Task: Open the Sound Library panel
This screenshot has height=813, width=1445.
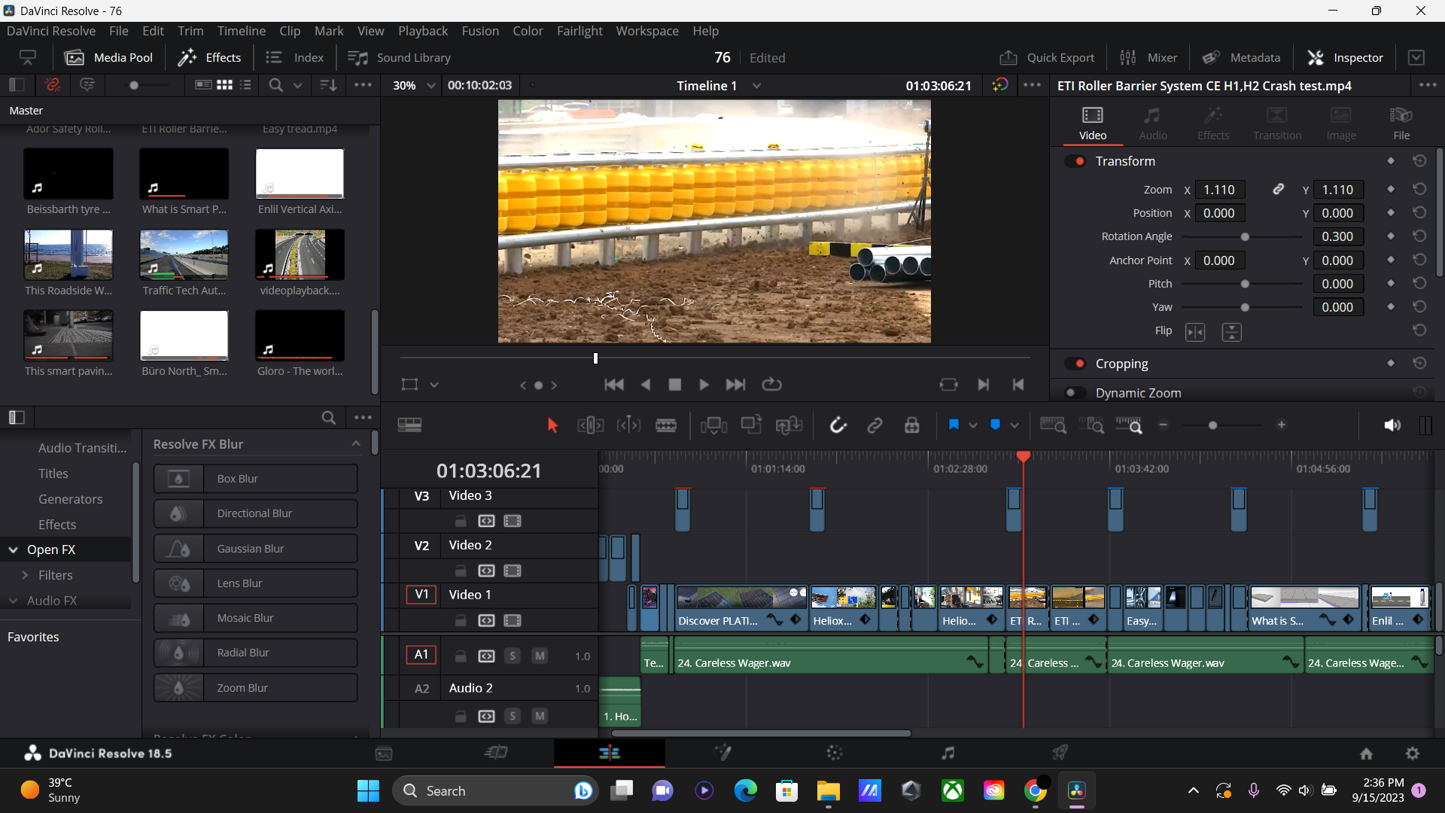Action: tap(399, 58)
